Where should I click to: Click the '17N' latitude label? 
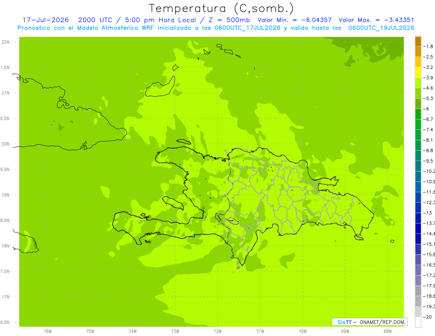point(5,297)
